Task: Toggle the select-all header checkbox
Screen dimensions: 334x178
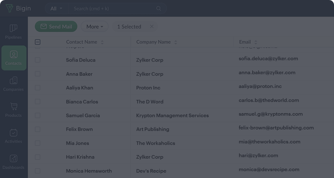Action: [x=38, y=42]
